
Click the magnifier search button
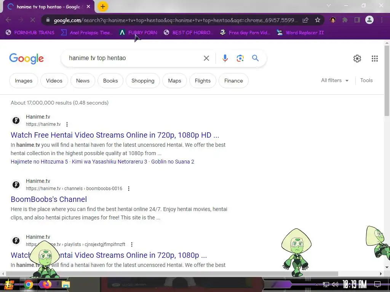[x=256, y=58]
